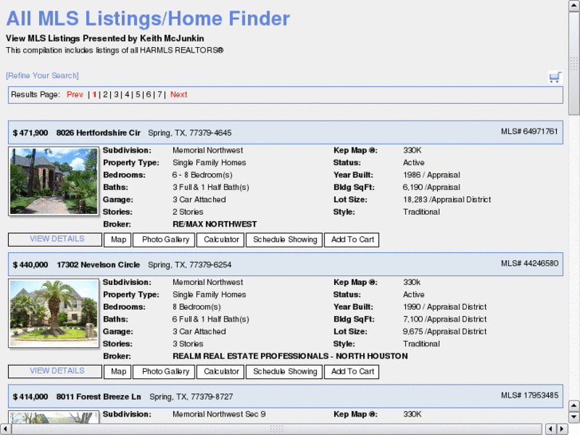The width and height of the screenshot is (580, 435).
Task: Open Calculator for Nevelson Circle listing
Action: [x=220, y=371]
